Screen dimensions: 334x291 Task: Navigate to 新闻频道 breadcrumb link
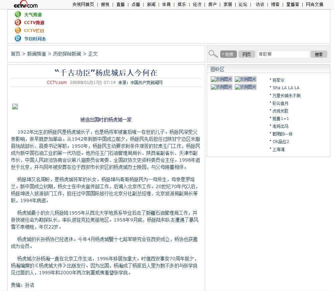(x=36, y=54)
